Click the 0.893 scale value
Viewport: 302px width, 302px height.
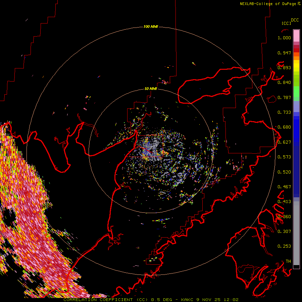[284, 67]
